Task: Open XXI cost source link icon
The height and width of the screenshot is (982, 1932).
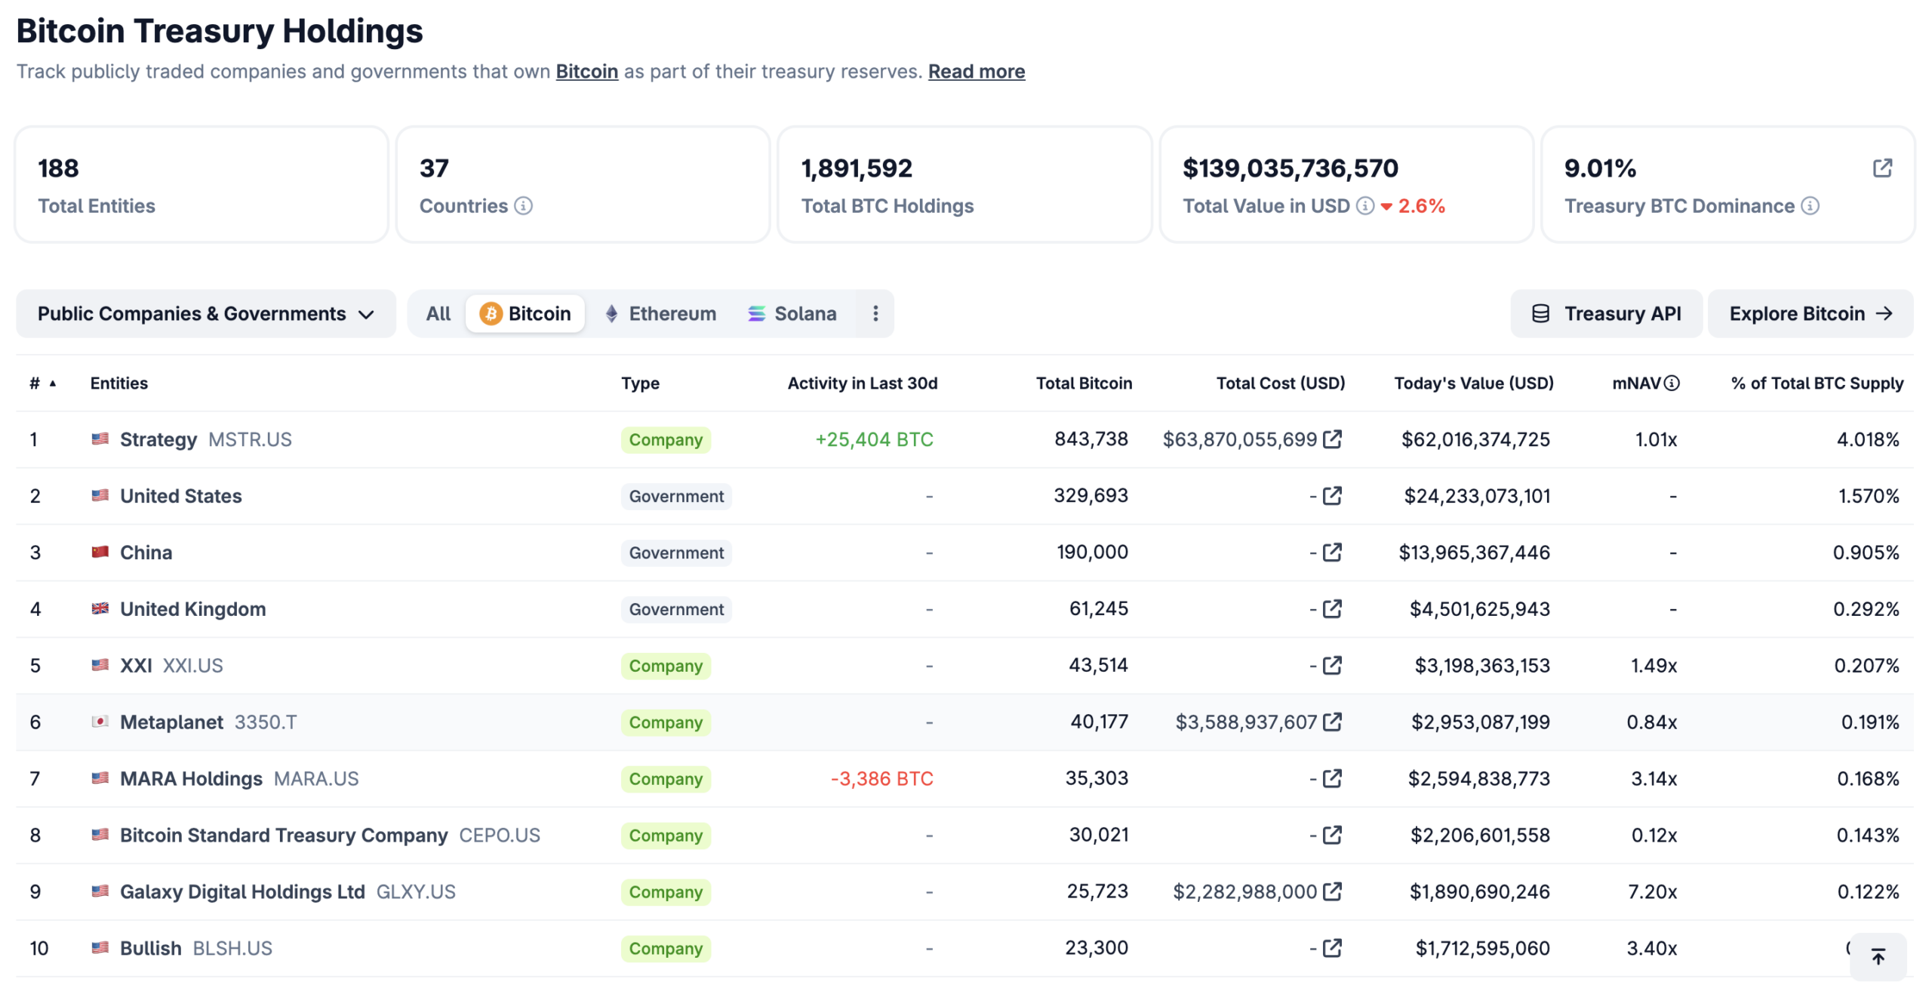Action: tap(1332, 665)
